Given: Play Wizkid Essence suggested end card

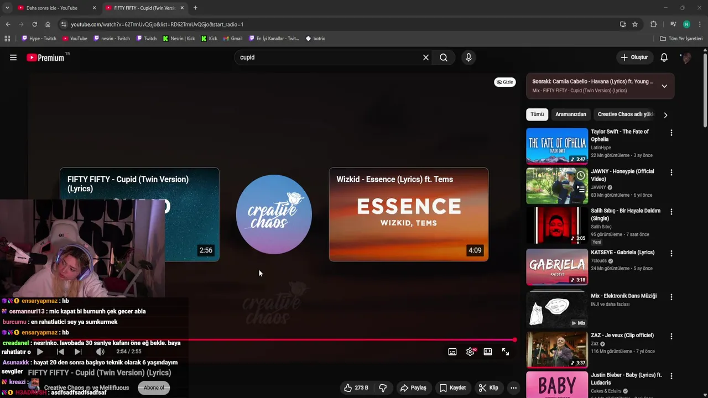Looking at the screenshot, I should pos(409,214).
